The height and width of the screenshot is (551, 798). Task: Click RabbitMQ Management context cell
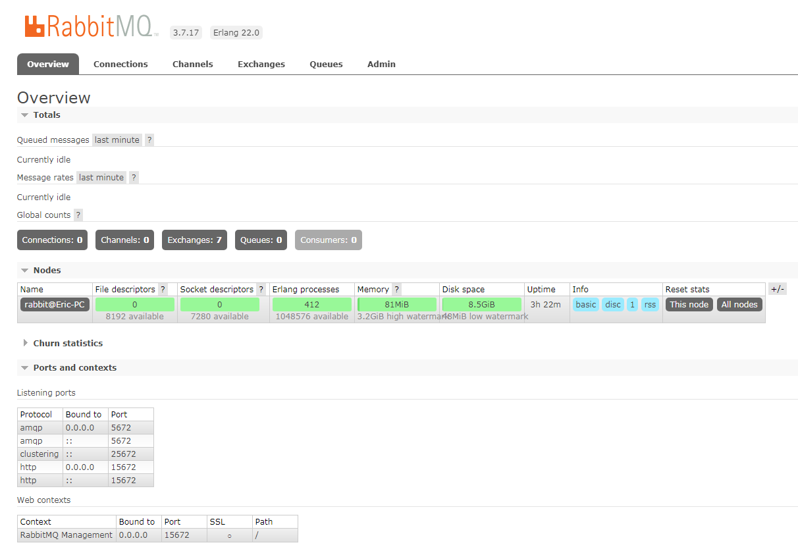[66, 535]
